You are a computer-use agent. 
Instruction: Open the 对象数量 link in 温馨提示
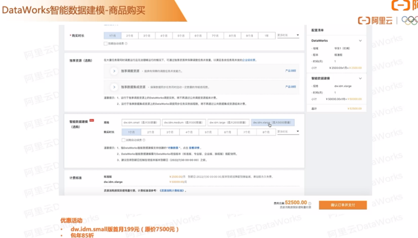[x=173, y=148]
